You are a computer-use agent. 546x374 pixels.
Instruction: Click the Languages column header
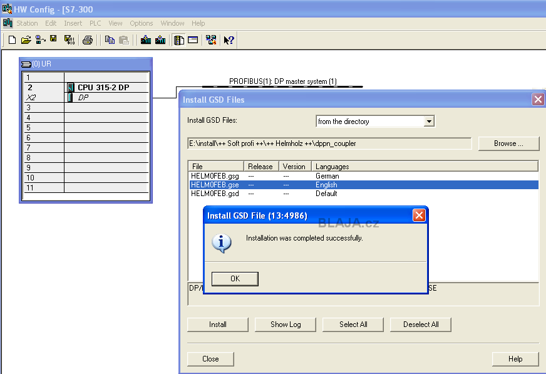coord(425,167)
